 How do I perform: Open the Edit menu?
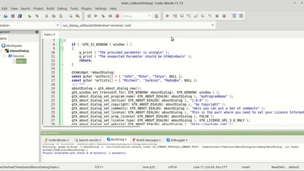[4, 9]
